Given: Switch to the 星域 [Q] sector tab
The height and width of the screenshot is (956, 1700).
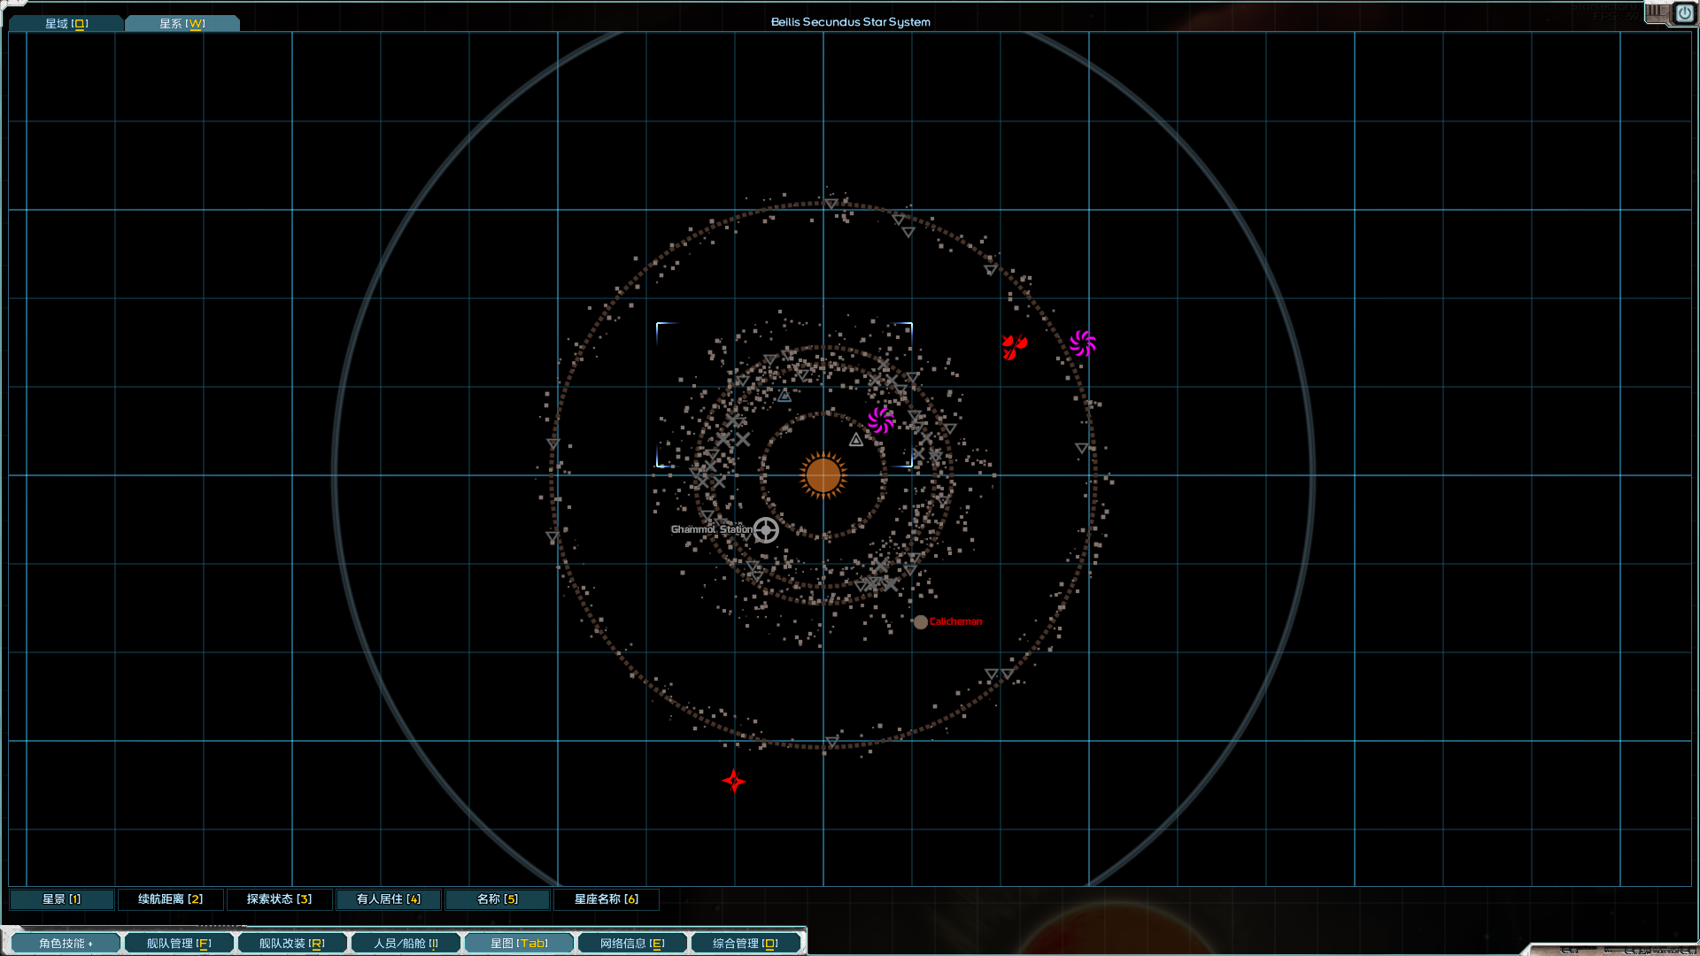Looking at the screenshot, I should click(x=66, y=24).
